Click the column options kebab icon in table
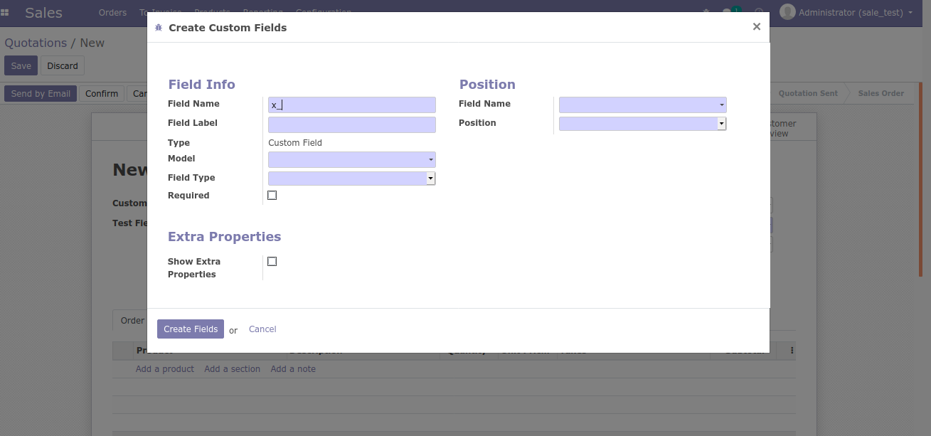Screen dimensions: 931x436 (x=792, y=351)
